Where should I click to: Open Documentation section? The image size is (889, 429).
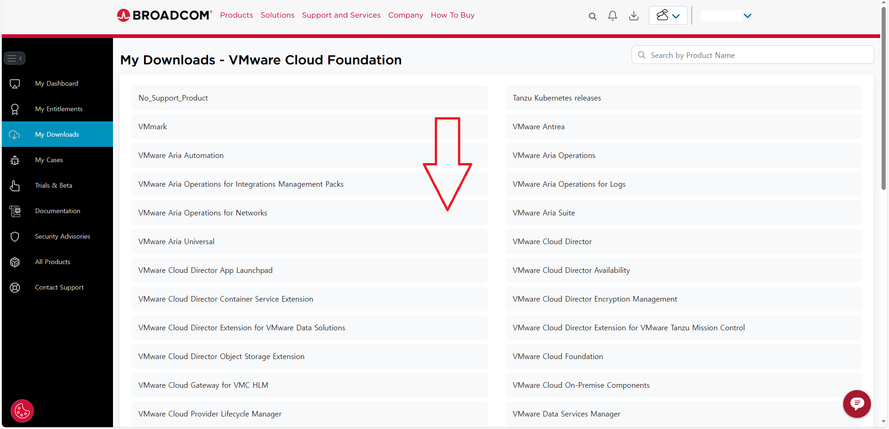pyautogui.click(x=58, y=211)
